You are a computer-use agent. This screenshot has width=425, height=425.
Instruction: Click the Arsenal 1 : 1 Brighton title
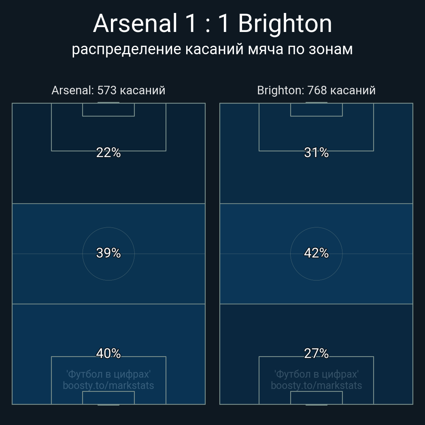pyautogui.click(x=212, y=23)
